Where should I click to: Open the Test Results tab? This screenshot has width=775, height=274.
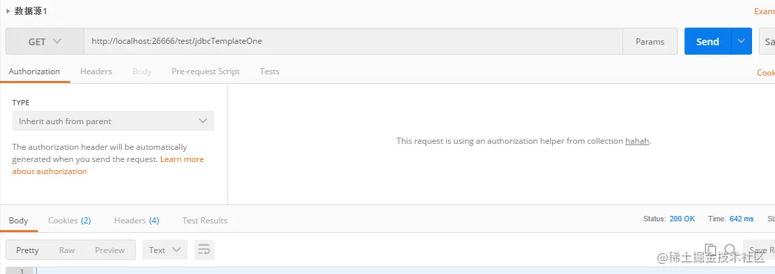205,221
